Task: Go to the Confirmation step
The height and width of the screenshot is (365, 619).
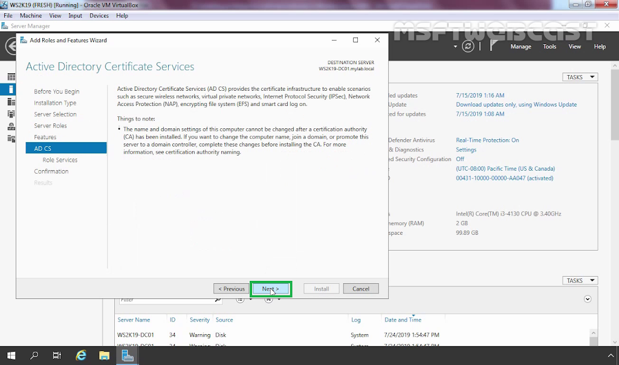Action: coord(51,171)
